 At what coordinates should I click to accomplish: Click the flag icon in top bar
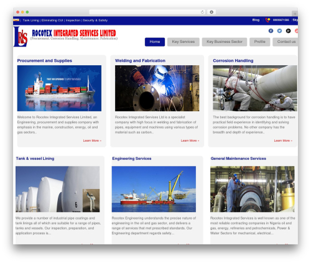[x=16, y=20]
